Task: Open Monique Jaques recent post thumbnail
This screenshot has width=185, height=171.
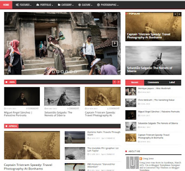Action: click(x=131, y=91)
